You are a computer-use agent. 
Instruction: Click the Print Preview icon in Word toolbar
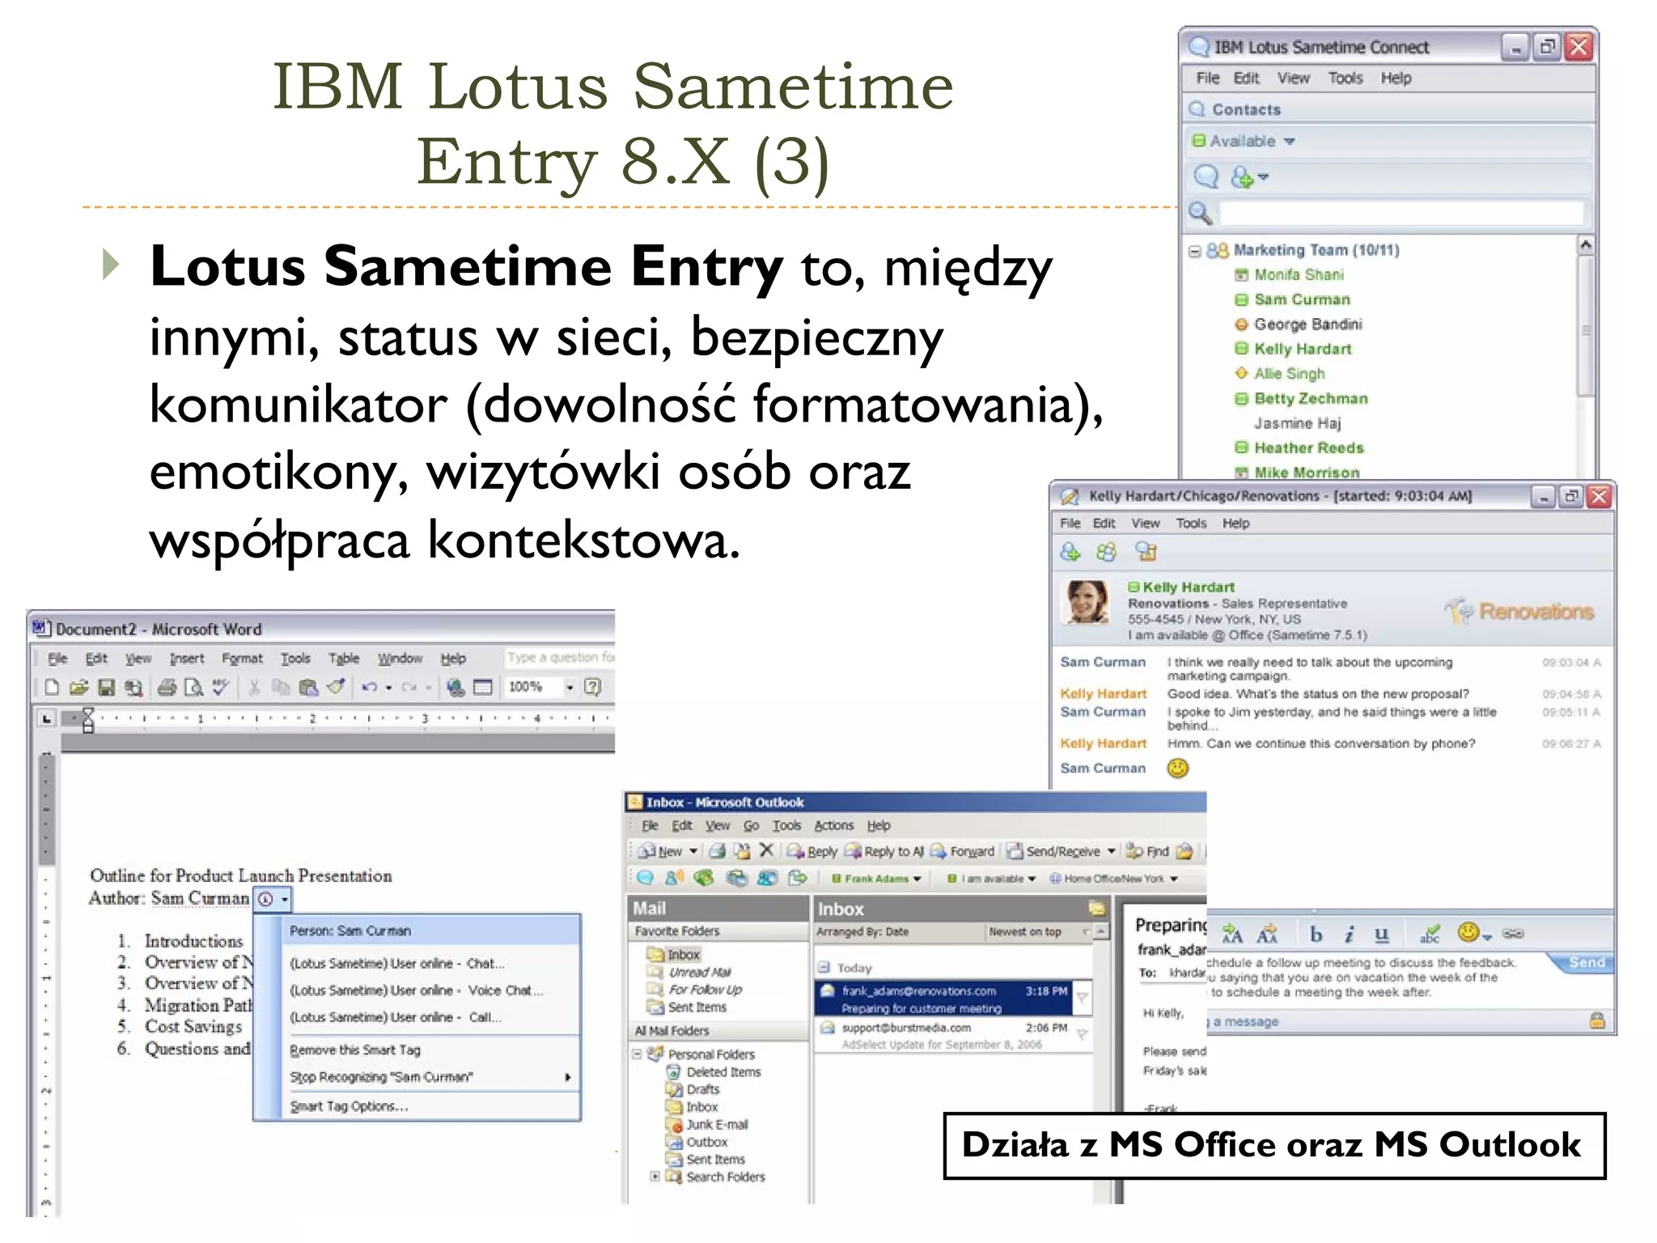point(194,688)
